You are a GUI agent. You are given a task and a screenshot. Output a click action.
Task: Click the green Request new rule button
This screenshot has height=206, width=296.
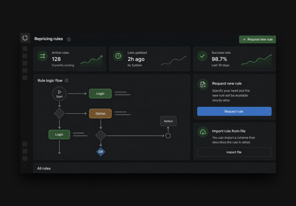(257, 39)
